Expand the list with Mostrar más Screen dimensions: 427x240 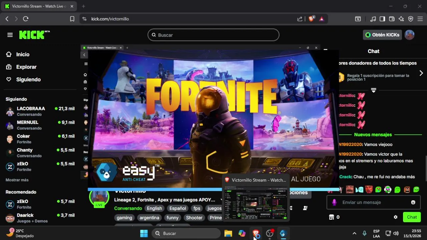point(17,180)
